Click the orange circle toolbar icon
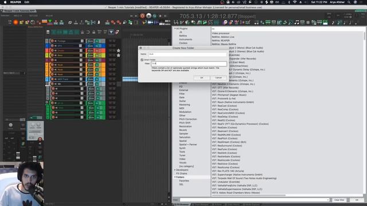Viewport: 367px width, 206px height. click(x=15, y=22)
